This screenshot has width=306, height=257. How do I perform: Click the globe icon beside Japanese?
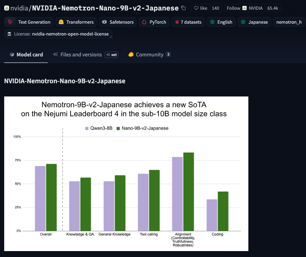[243, 22]
